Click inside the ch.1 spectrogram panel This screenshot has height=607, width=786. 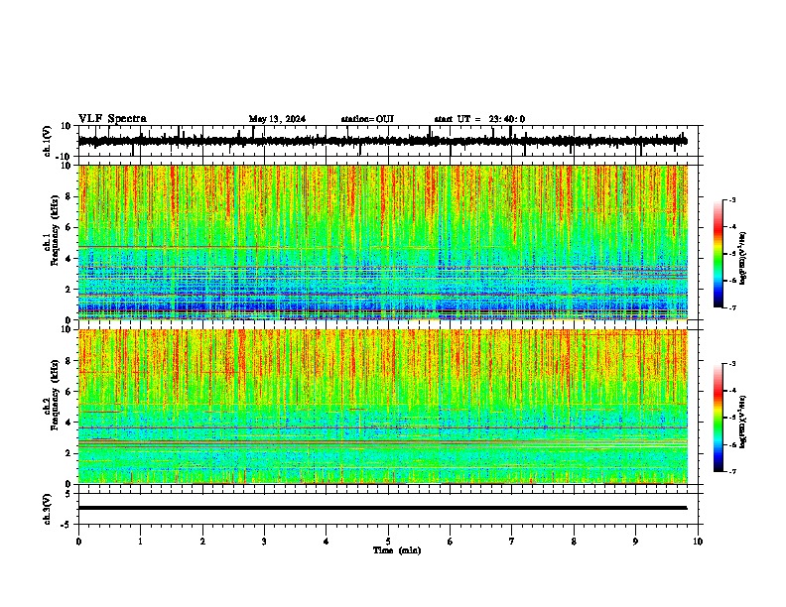tap(382, 242)
